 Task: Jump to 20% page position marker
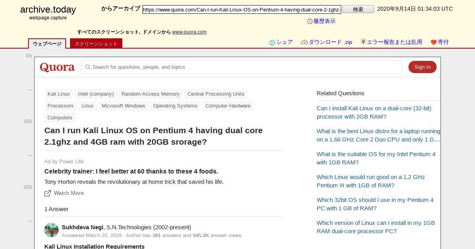pyautogui.click(x=28, y=187)
